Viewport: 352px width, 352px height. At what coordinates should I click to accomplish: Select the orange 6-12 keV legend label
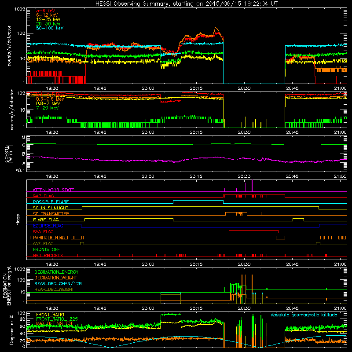tap(47, 15)
